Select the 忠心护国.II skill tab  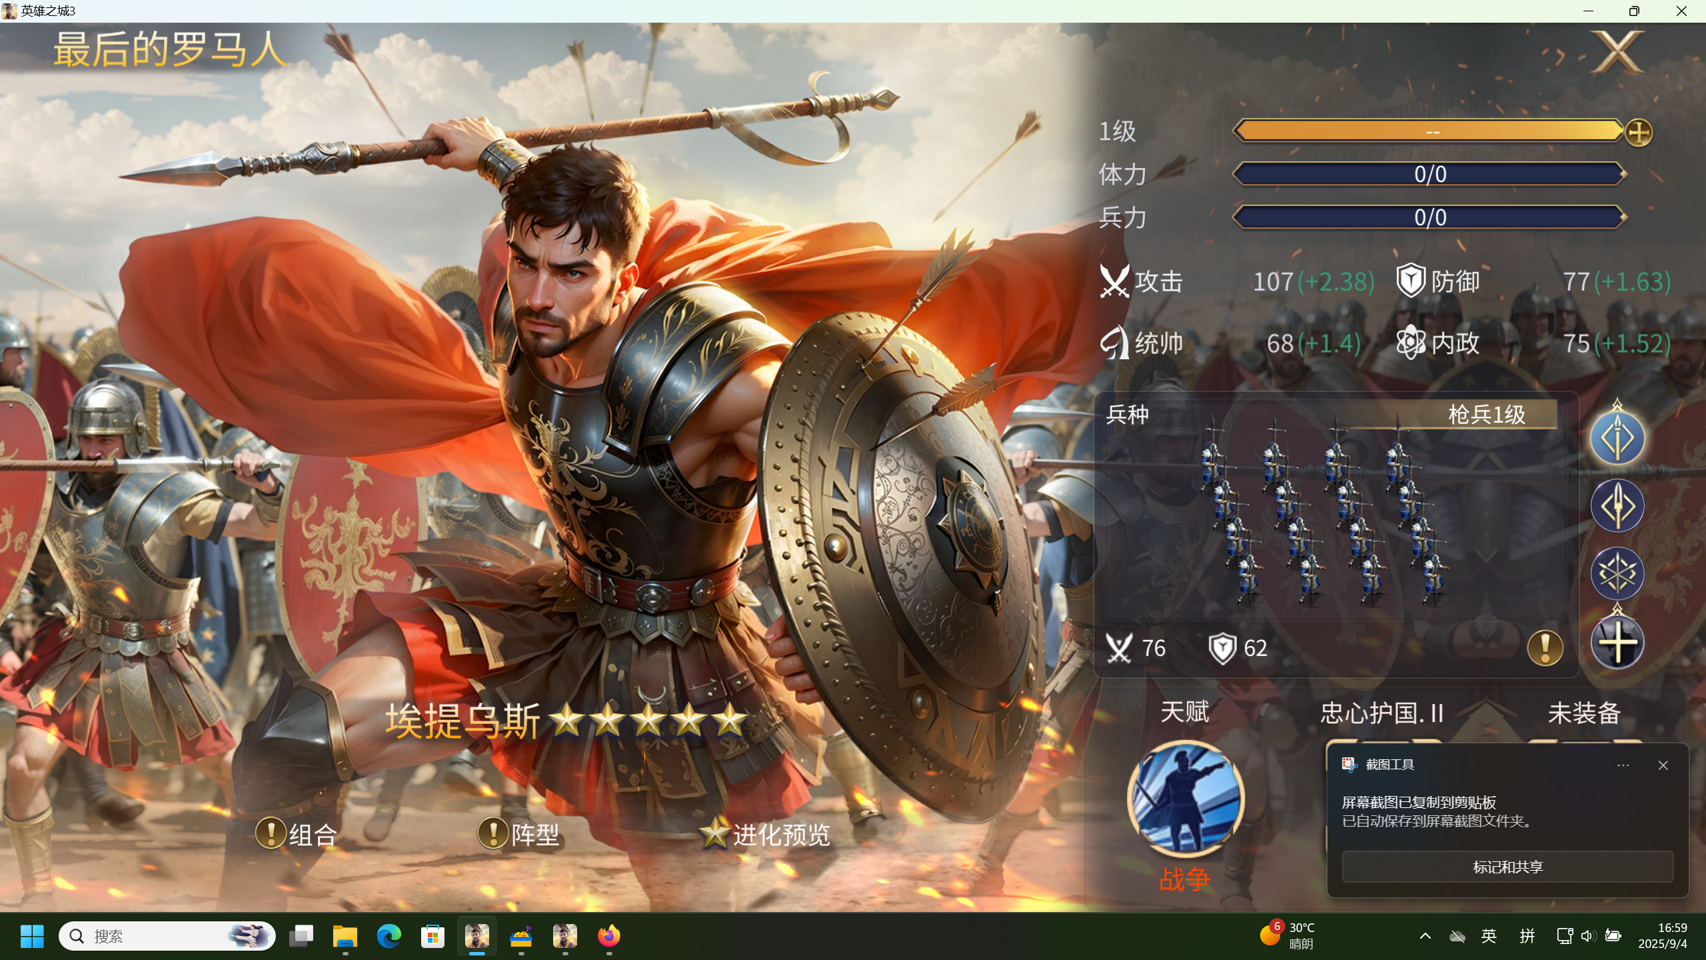[1382, 713]
